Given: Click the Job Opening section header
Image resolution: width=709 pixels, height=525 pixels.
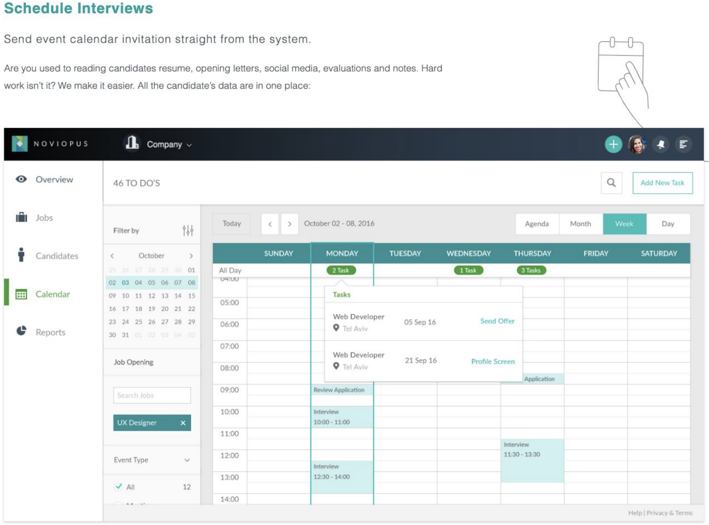Looking at the screenshot, I should click(134, 362).
